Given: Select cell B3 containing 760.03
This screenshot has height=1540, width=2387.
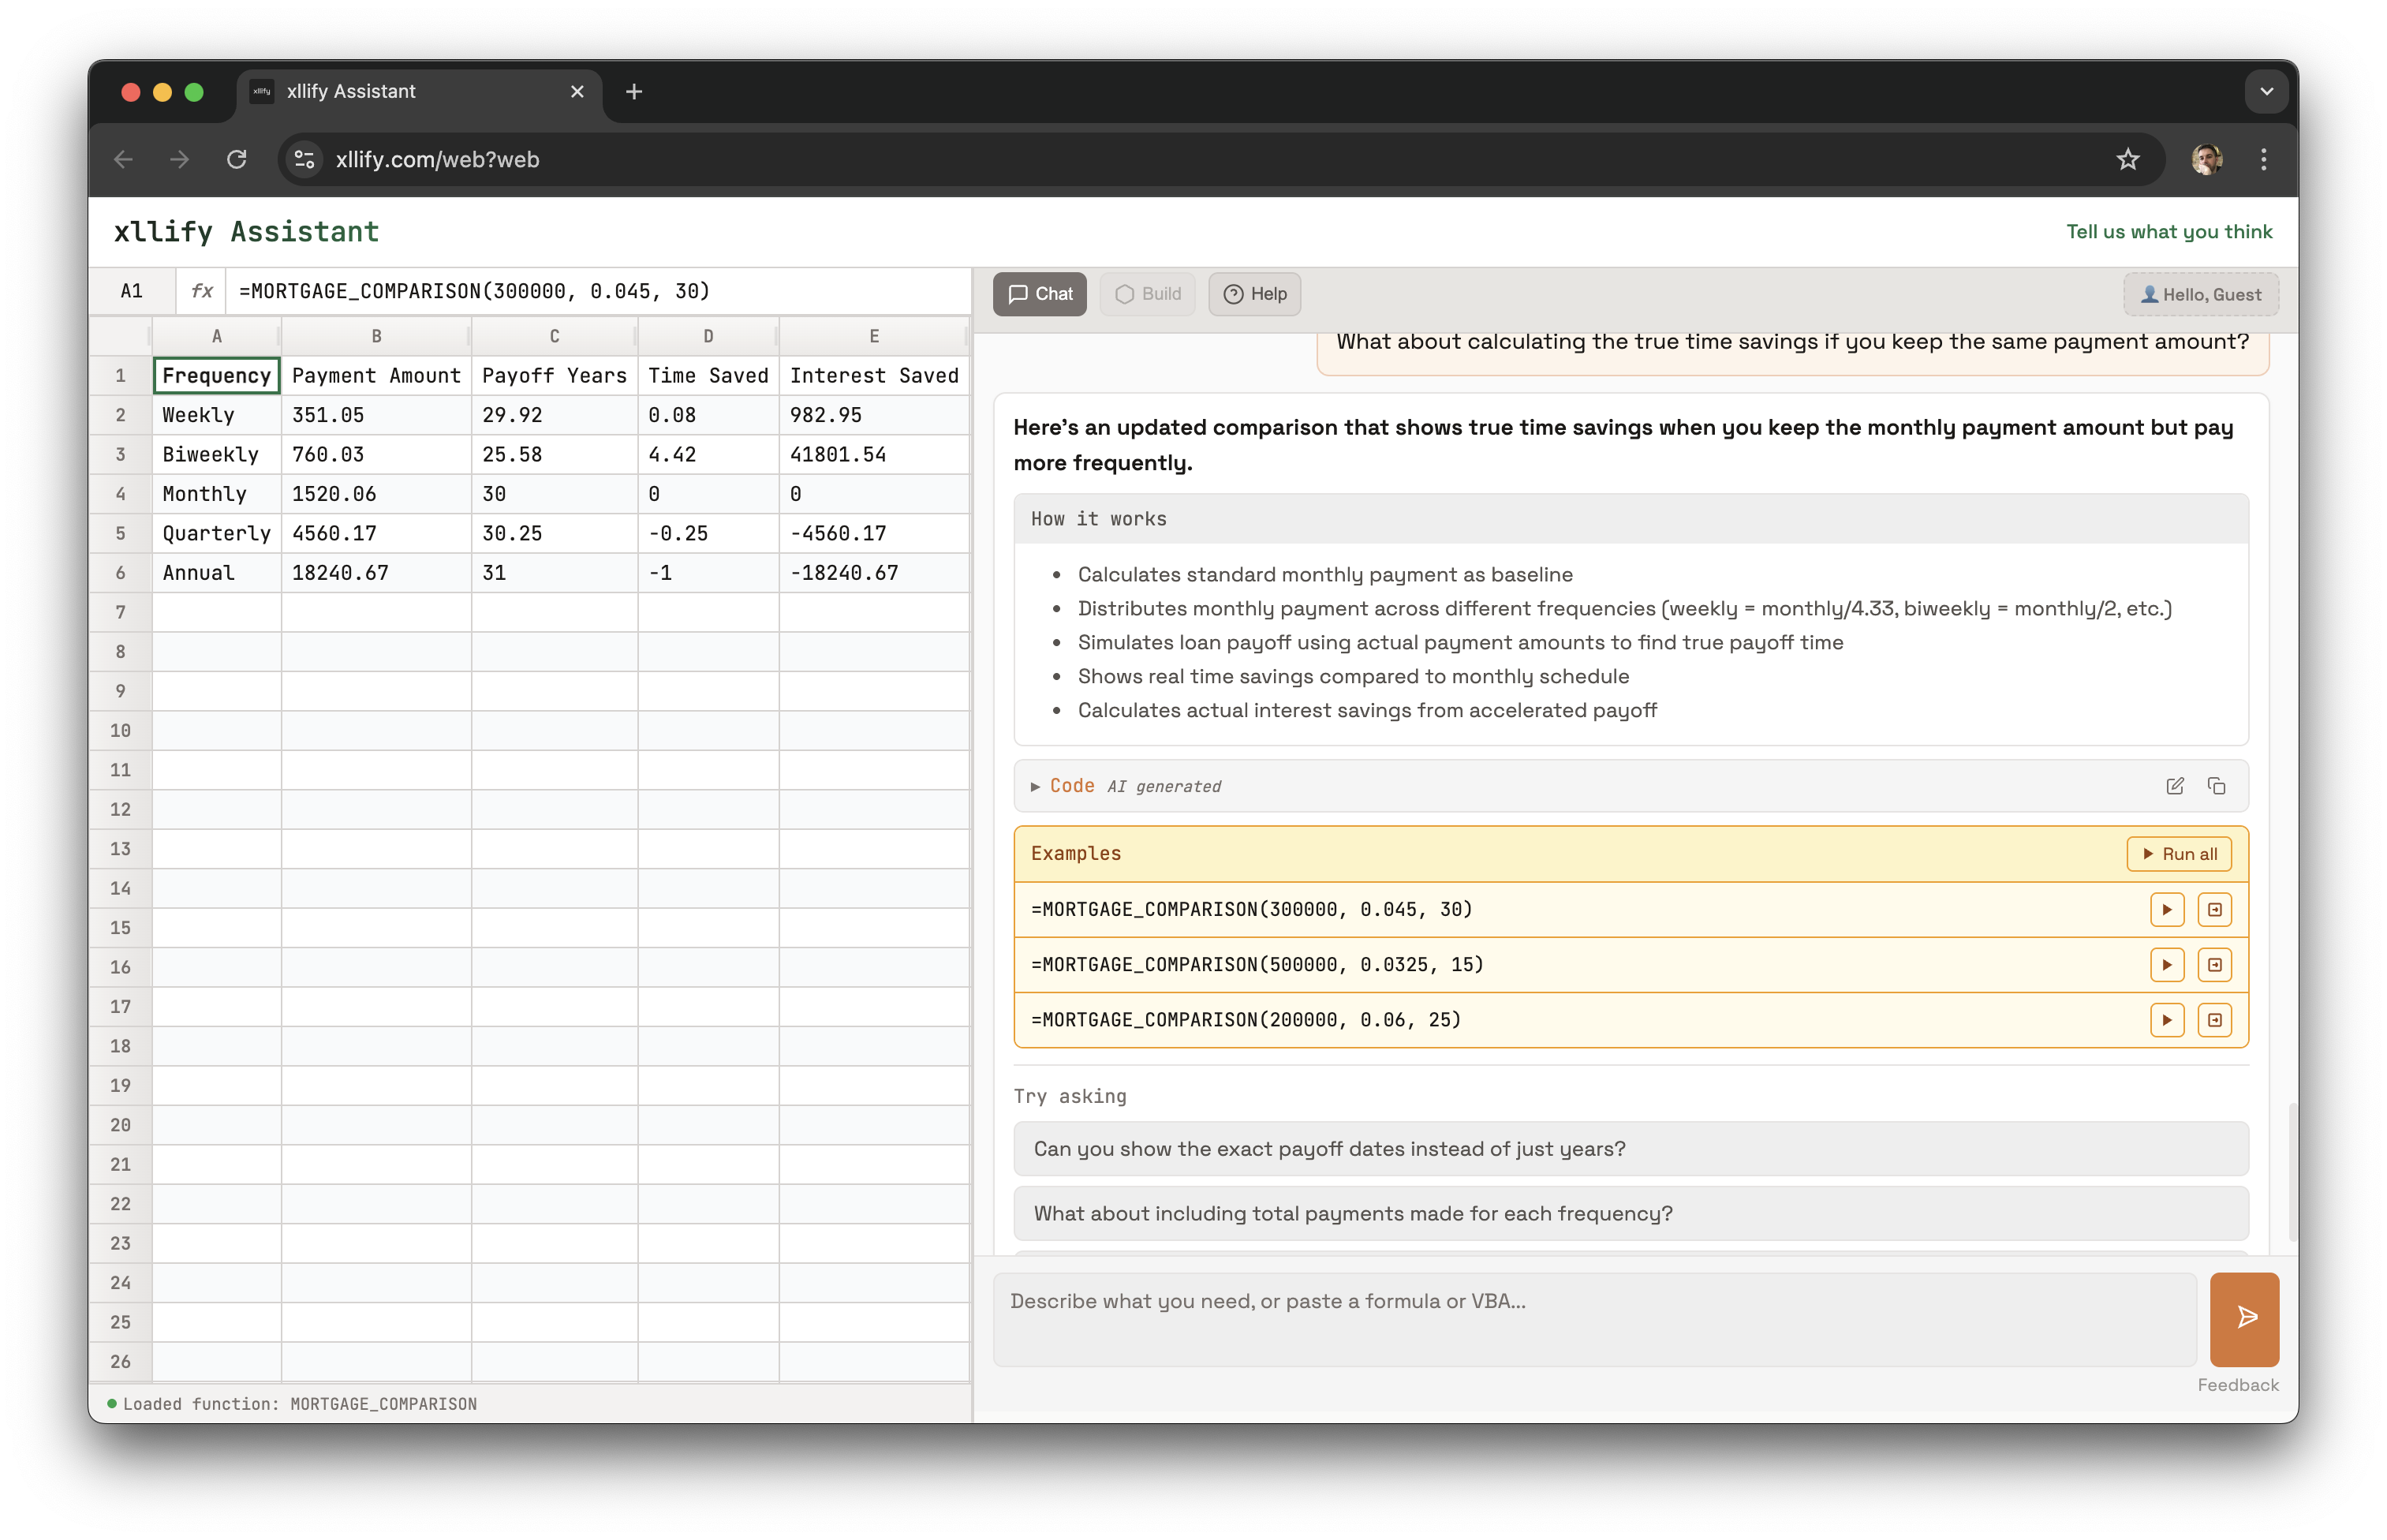Looking at the screenshot, I should (377, 454).
